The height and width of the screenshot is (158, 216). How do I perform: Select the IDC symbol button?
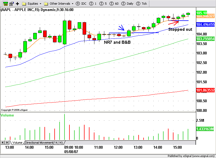pyautogui.click(x=81, y=4)
